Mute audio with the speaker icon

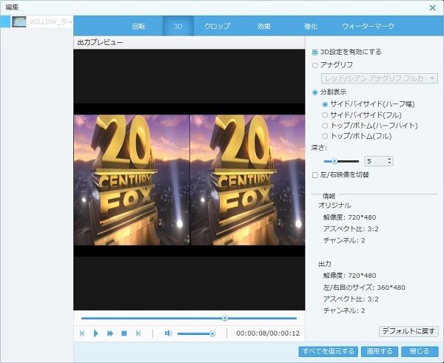click(169, 333)
